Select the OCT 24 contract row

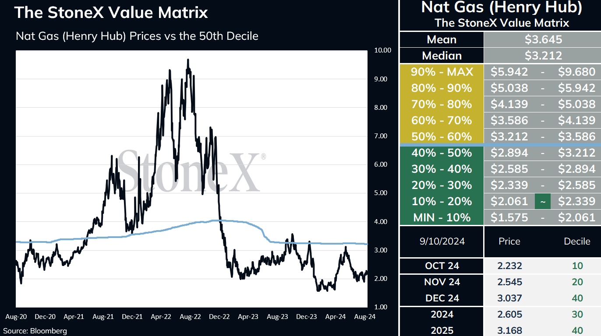tap(500, 266)
